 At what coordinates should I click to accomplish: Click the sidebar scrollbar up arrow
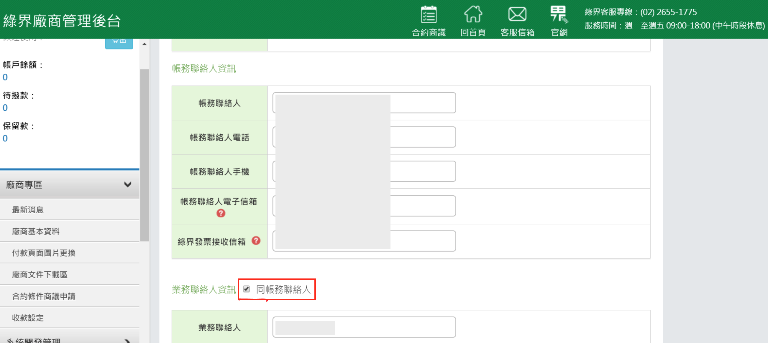coord(145,44)
